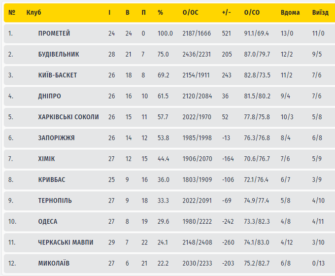Click the Одеса club link
Image resolution: width=335 pixels, height=276 pixels.
click(x=48, y=222)
